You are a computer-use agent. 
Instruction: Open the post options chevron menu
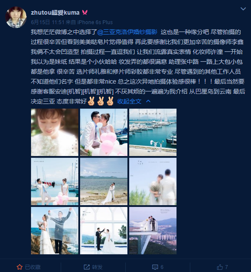[243, 9]
